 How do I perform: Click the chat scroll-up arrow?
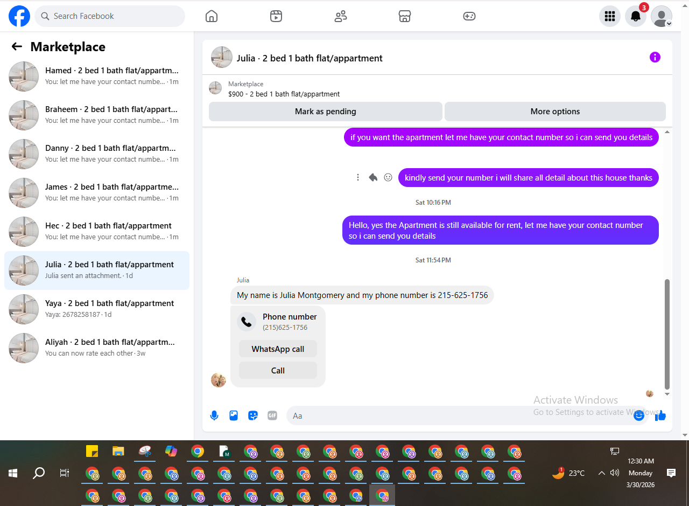pyautogui.click(x=667, y=132)
